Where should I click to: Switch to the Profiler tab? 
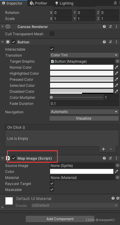point(39,3)
